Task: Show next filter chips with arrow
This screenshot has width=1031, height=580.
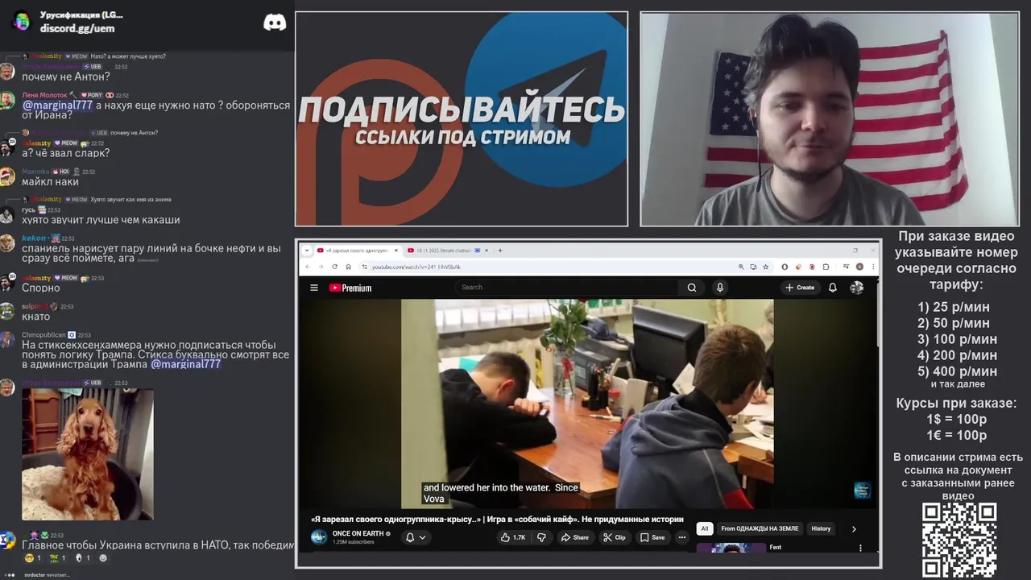Action: pyautogui.click(x=854, y=528)
